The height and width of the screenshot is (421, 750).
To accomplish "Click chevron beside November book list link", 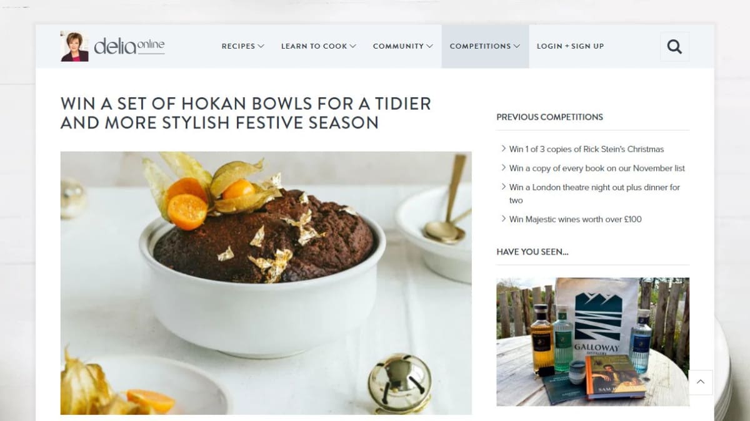I will tap(504, 167).
